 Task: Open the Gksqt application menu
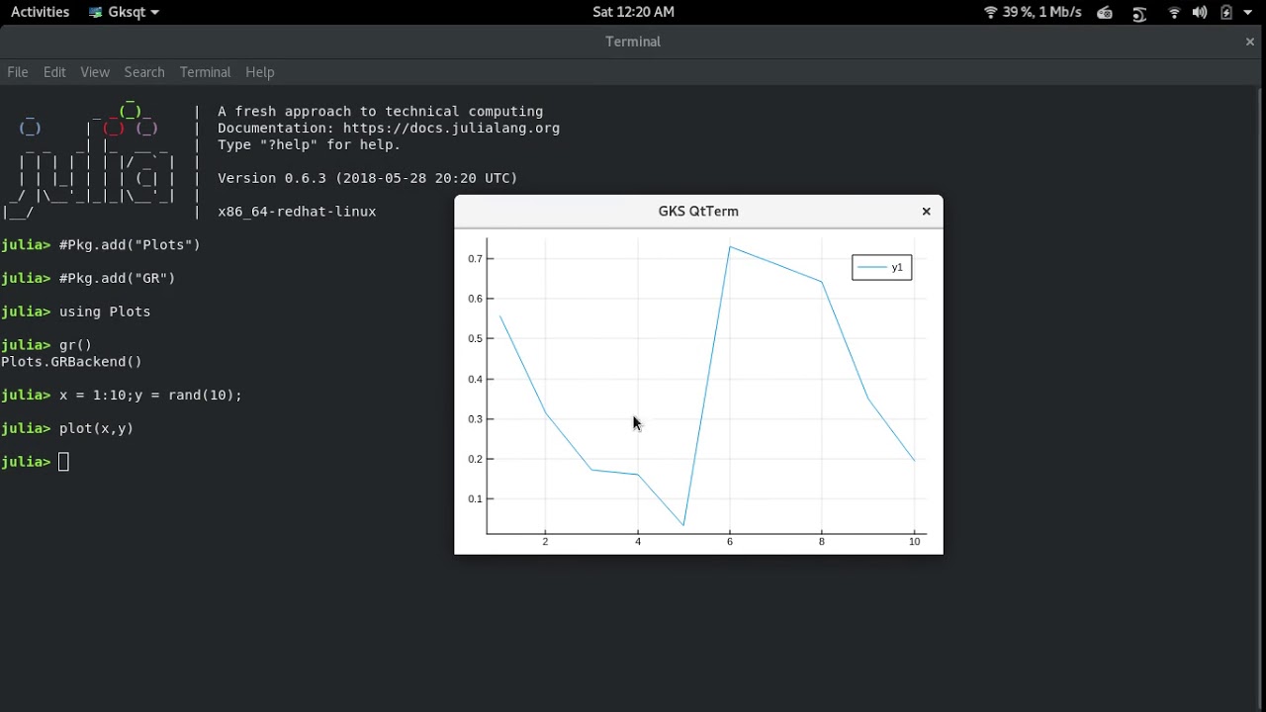tap(124, 12)
